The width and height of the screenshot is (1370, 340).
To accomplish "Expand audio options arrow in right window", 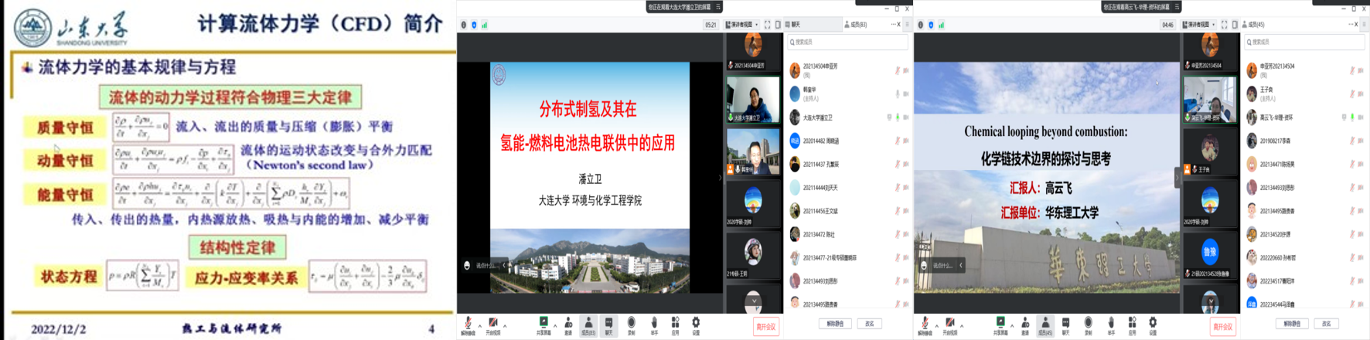I will tap(936, 325).
